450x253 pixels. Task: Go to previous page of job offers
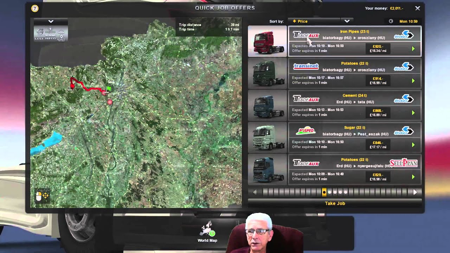tap(255, 192)
